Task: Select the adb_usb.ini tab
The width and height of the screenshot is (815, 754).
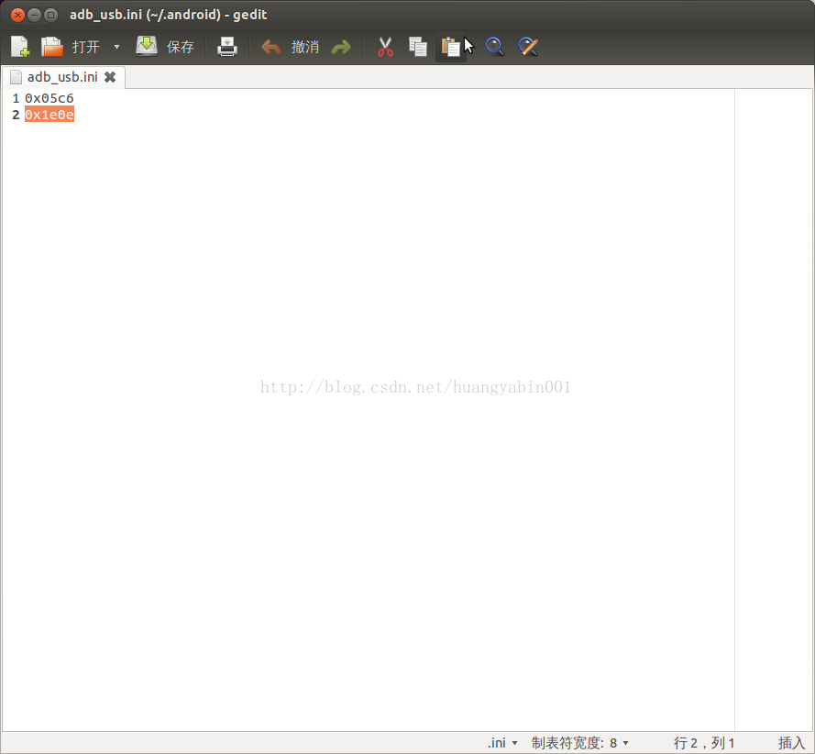Action: pyautogui.click(x=63, y=77)
